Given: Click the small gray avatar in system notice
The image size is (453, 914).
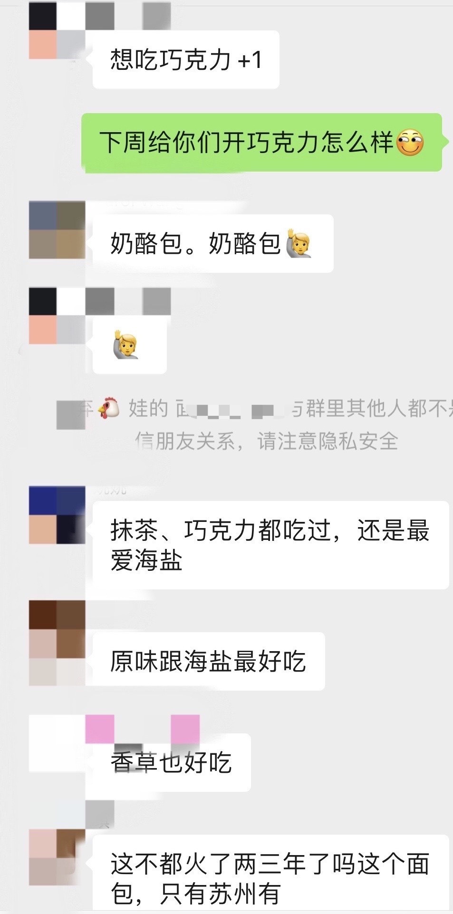Looking at the screenshot, I should click(71, 415).
